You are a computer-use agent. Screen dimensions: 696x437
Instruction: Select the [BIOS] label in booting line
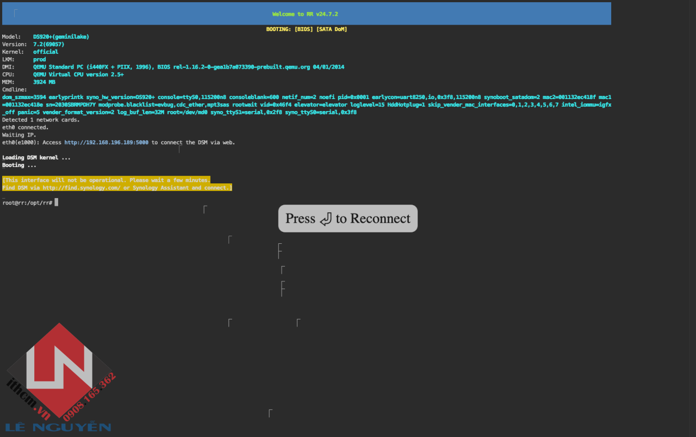point(303,29)
